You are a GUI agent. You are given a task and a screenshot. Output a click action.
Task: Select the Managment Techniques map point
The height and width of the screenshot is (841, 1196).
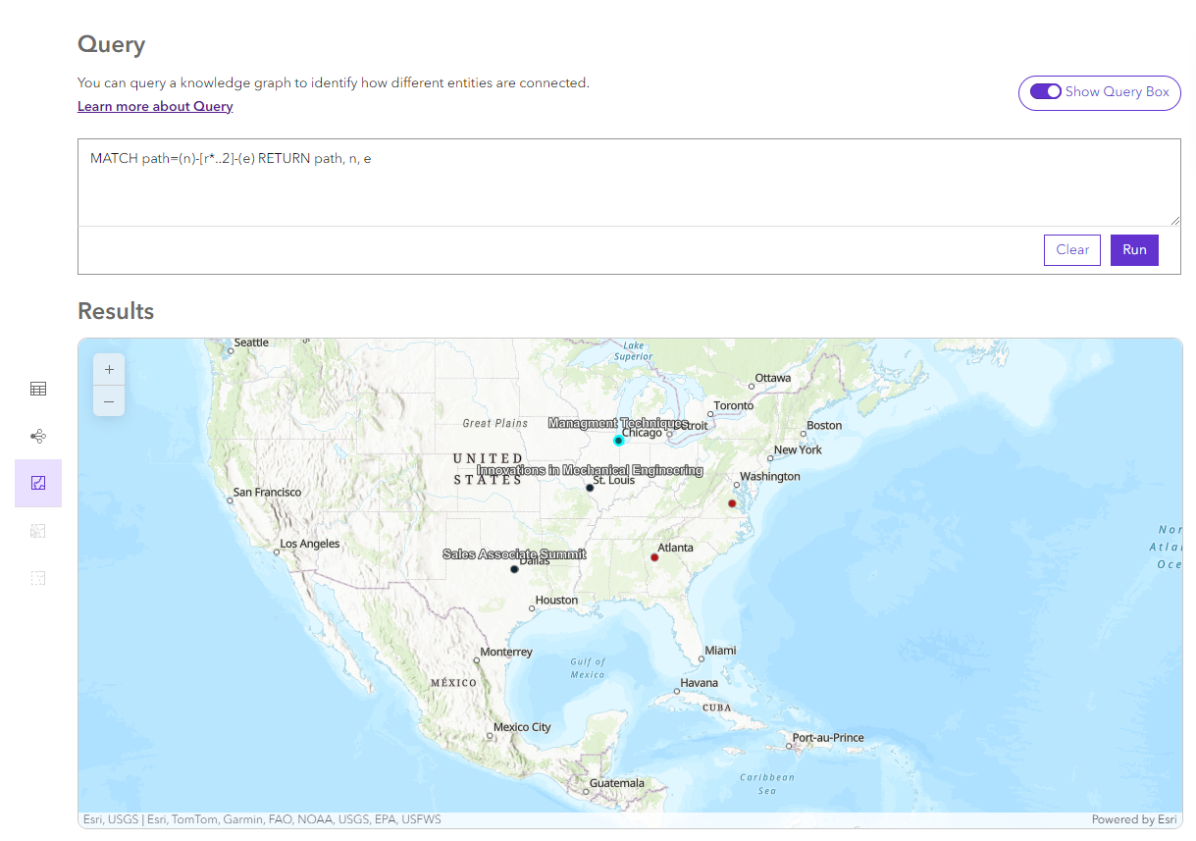(x=618, y=440)
